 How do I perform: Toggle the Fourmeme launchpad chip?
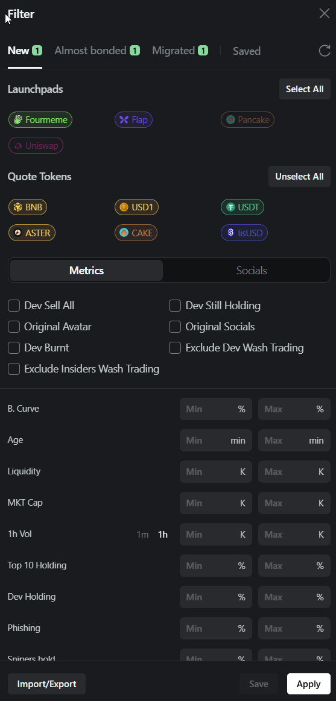[x=40, y=120]
